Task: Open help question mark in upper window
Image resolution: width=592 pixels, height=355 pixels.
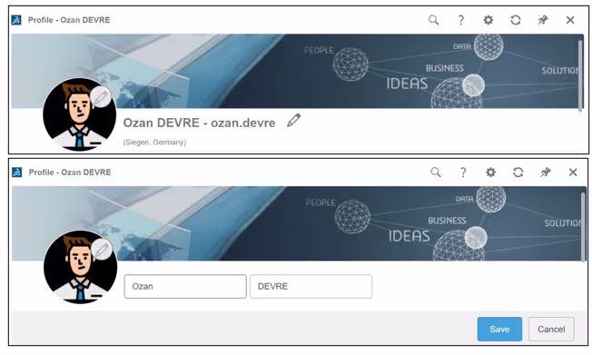Action: [460, 20]
